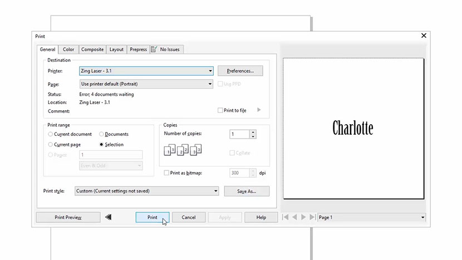Choose the Current page print range

tap(51, 145)
